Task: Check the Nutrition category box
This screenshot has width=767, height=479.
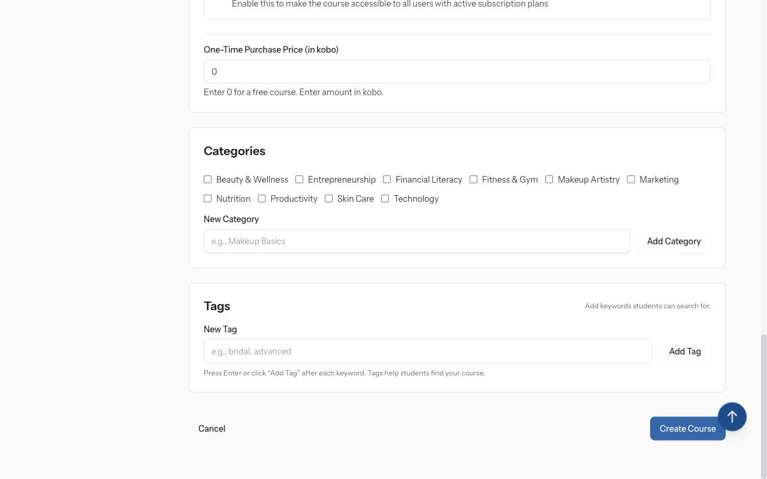Action: 208,199
